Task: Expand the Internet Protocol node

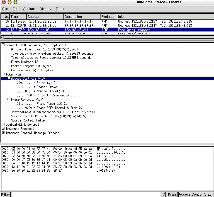Action: (3, 129)
